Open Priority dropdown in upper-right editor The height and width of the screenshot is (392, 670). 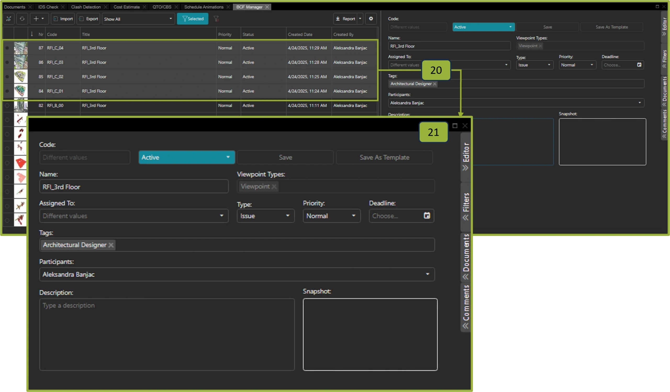point(577,65)
